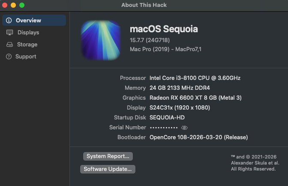Viewport: 288px width, 186px height.
Task: Open the Support section label
Action: point(26,56)
